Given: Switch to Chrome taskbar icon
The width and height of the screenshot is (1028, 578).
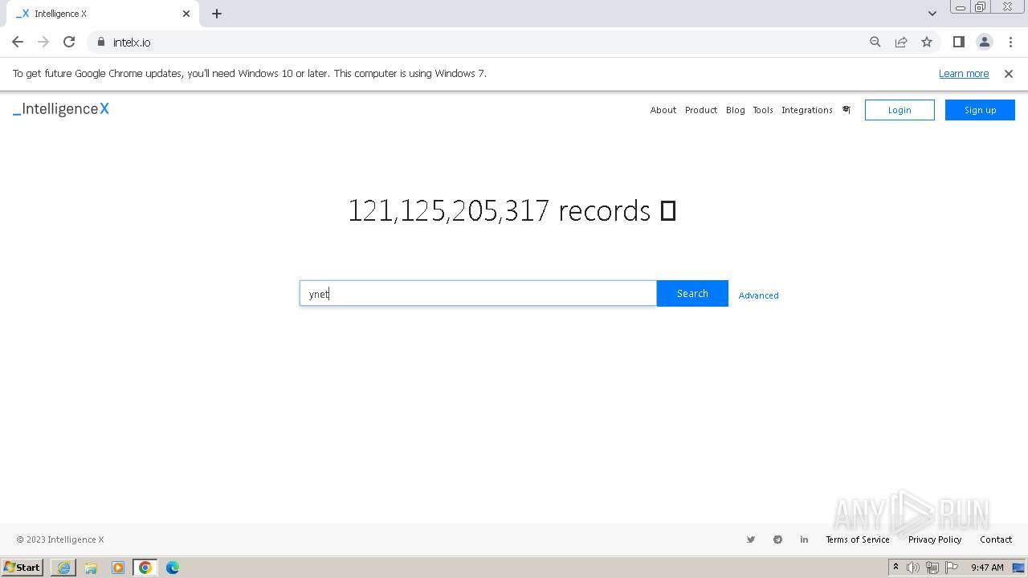Looking at the screenshot, I should [x=145, y=568].
